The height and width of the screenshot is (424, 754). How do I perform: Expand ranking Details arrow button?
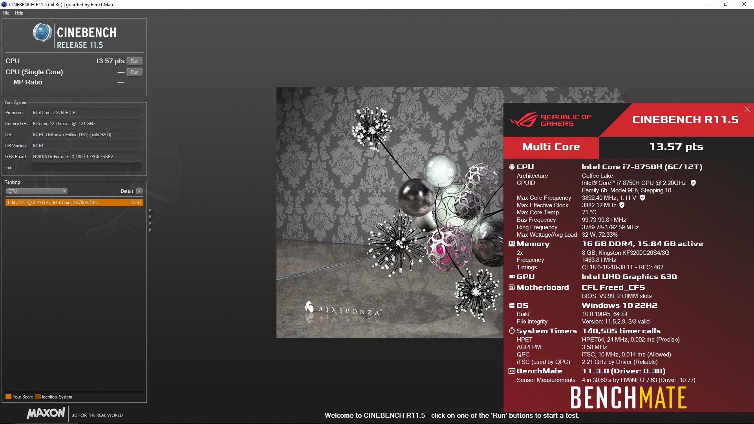pos(139,191)
